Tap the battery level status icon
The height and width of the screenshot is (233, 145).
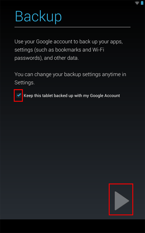pos(142,3)
